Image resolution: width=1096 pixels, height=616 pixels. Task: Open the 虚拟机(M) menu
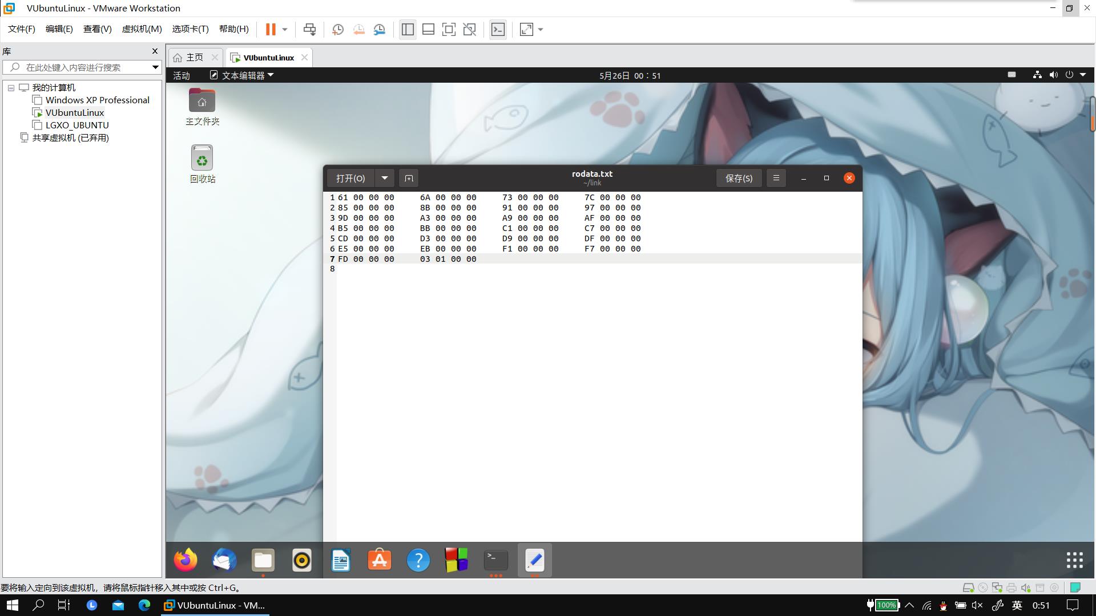pos(142,29)
